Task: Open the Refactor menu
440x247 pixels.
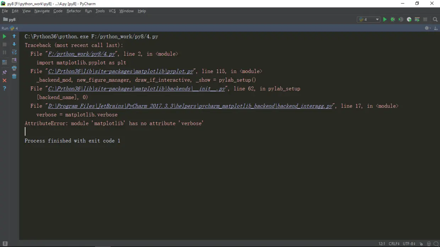Action: 73,11
